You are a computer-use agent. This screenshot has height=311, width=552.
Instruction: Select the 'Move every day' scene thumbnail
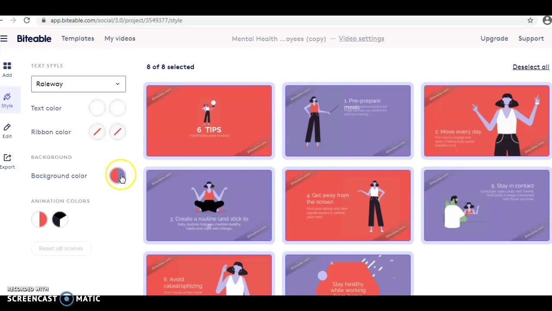(x=487, y=121)
